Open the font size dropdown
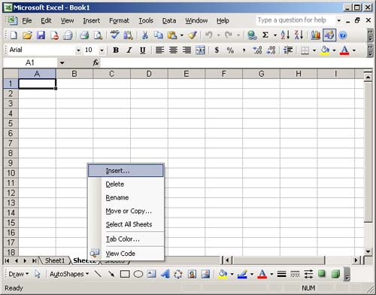Viewport: 376px width, 295px height. coord(102,50)
